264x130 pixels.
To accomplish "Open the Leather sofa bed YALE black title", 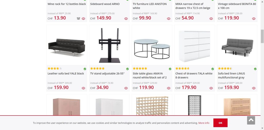I will pos(66,73).
